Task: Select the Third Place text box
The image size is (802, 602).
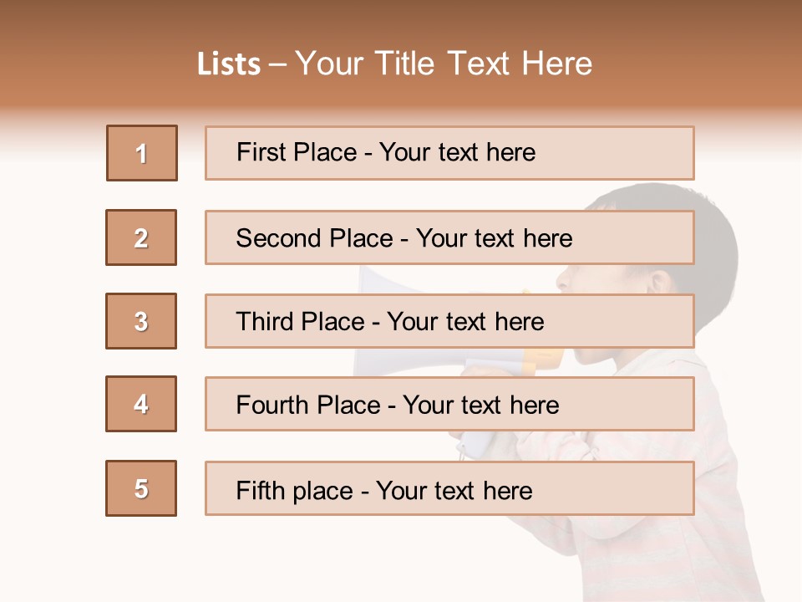Action: (x=449, y=321)
